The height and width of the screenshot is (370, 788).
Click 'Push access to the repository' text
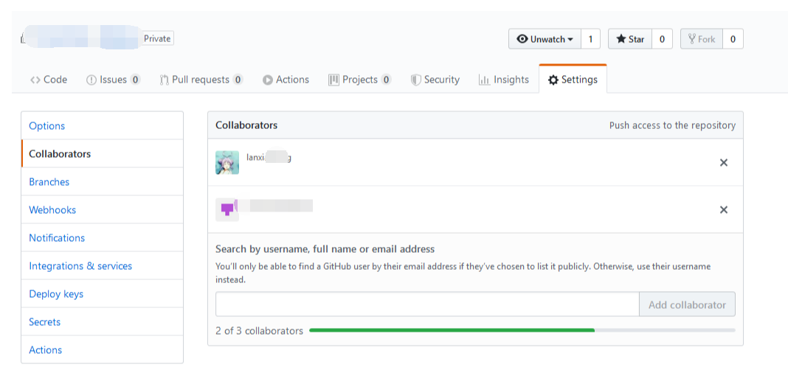672,125
